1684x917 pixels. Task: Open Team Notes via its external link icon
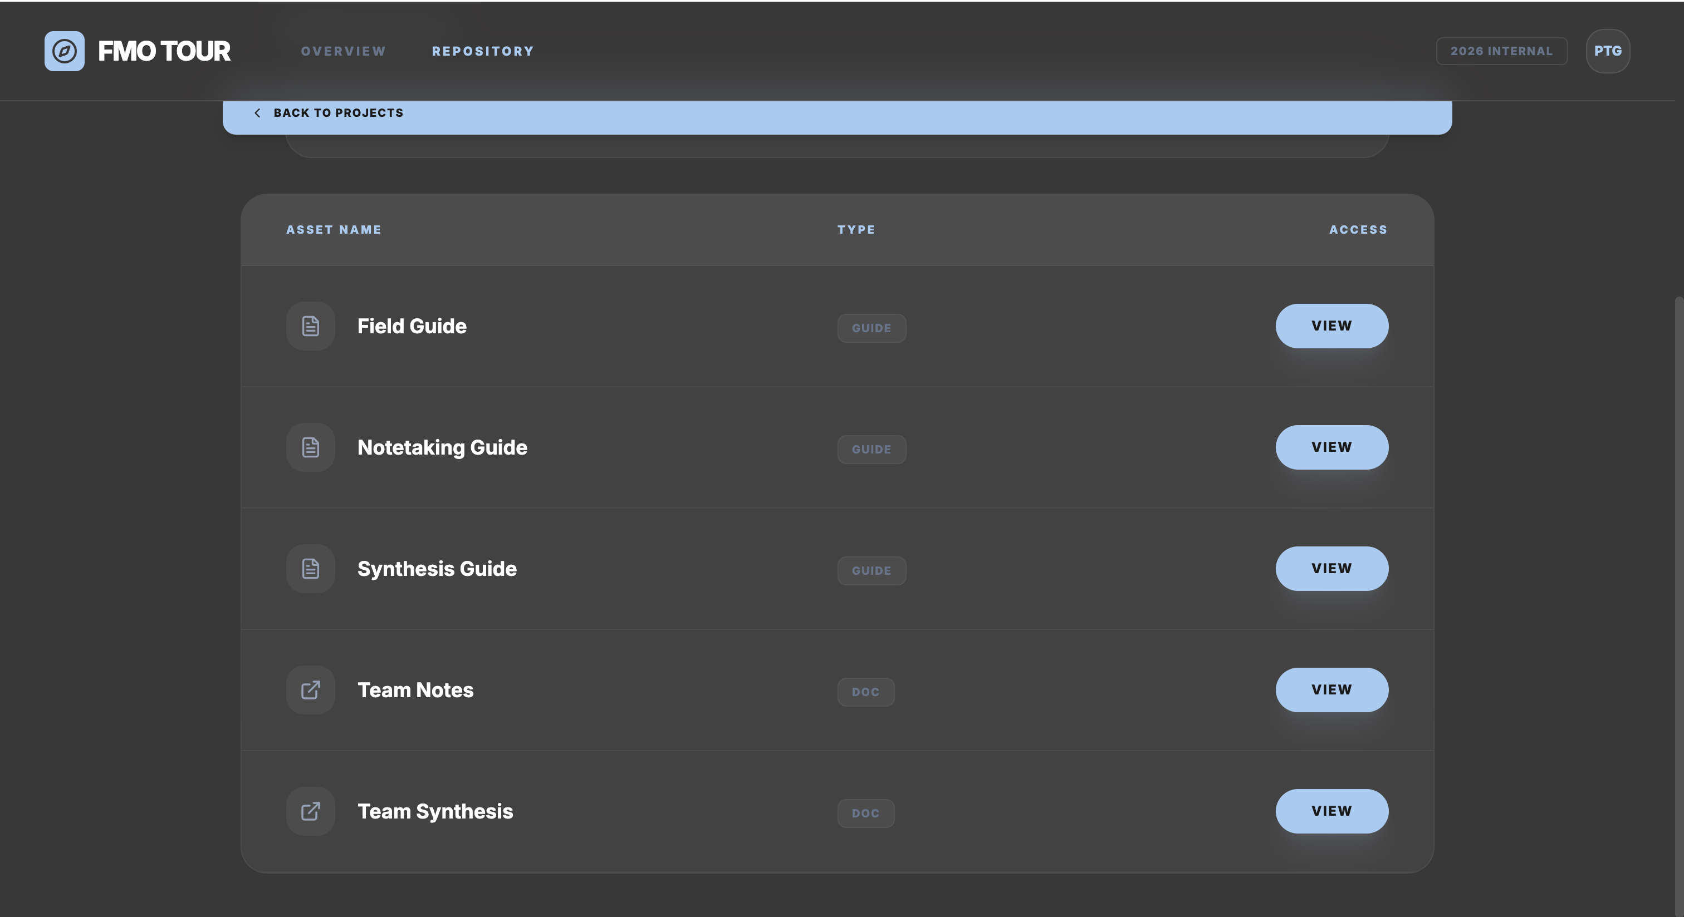(311, 690)
